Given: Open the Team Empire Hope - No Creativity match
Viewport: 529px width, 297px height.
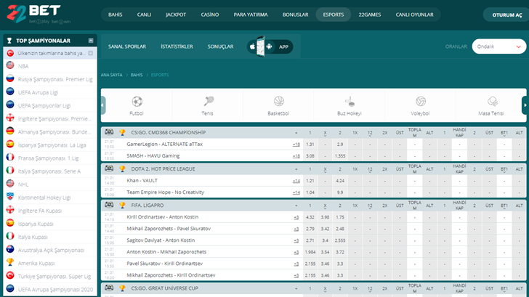Looking at the screenshot, I should point(166,192).
